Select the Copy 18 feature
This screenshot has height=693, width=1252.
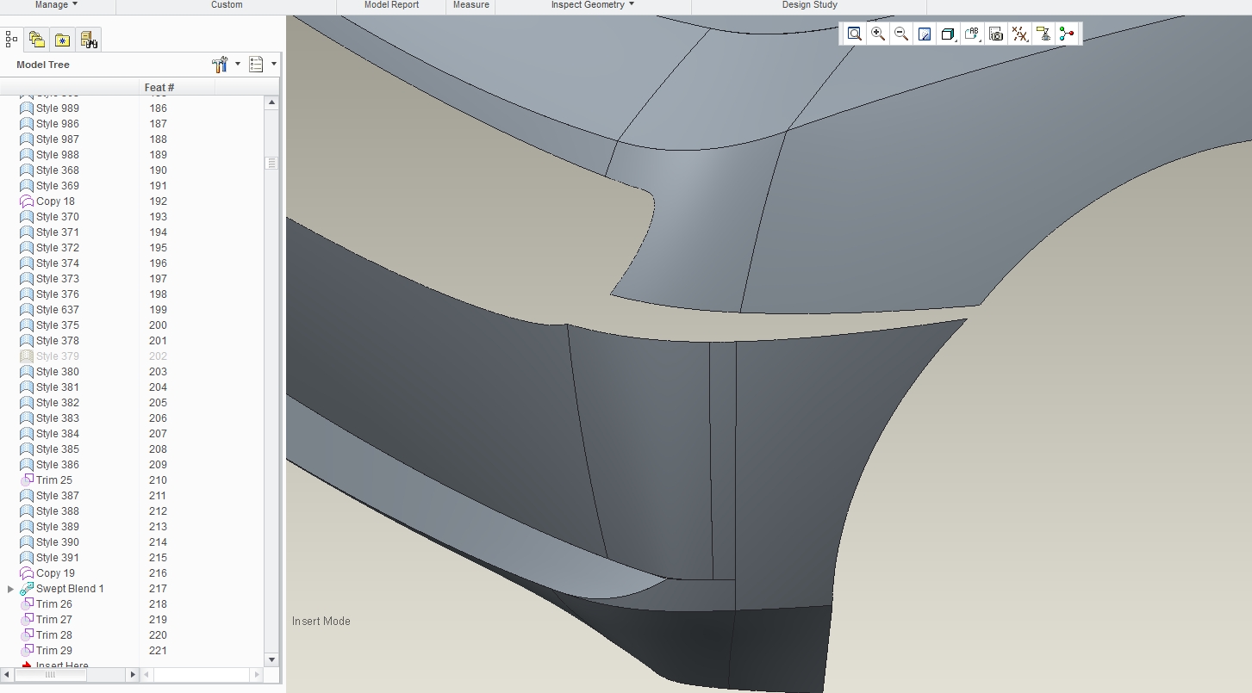tap(55, 201)
